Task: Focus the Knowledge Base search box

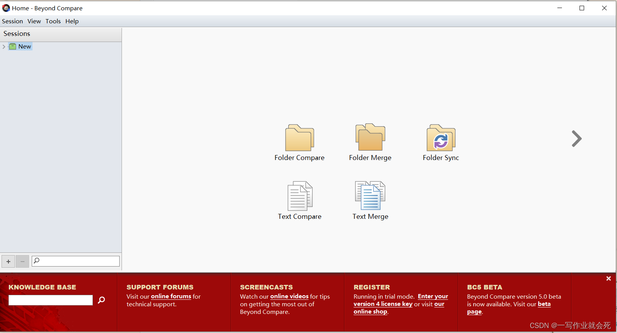Action: (50, 300)
